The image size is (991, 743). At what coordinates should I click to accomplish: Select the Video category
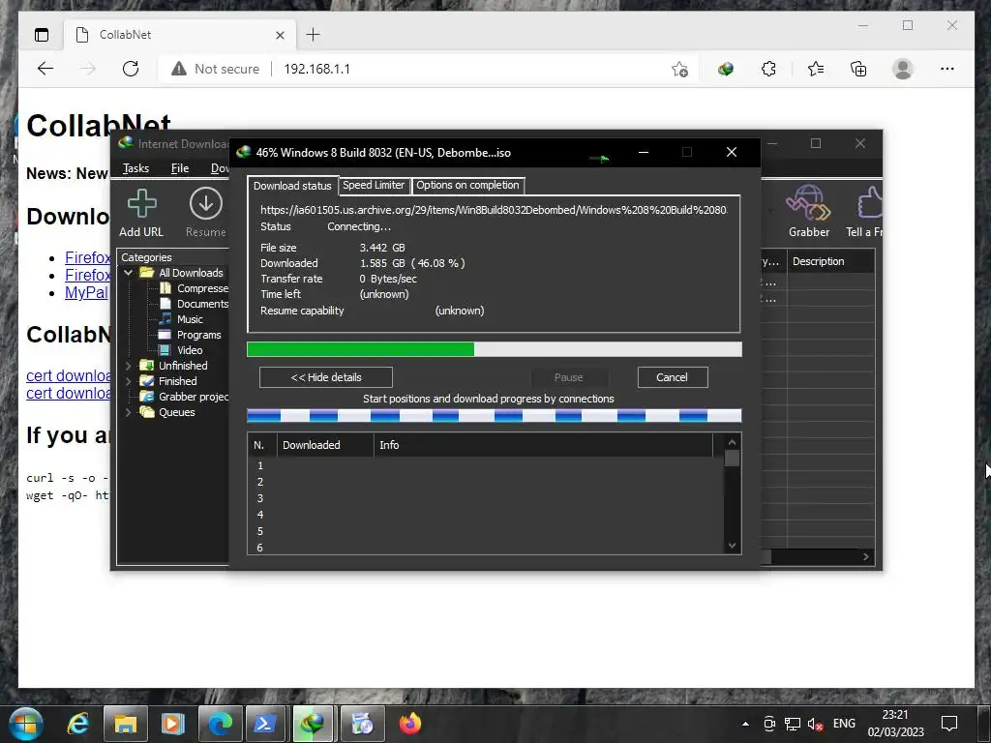click(181, 350)
